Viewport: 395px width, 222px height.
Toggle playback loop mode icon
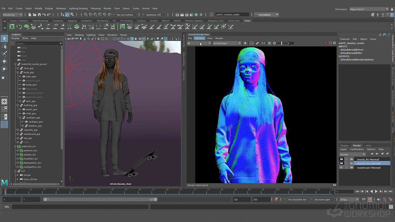click(x=364, y=199)
